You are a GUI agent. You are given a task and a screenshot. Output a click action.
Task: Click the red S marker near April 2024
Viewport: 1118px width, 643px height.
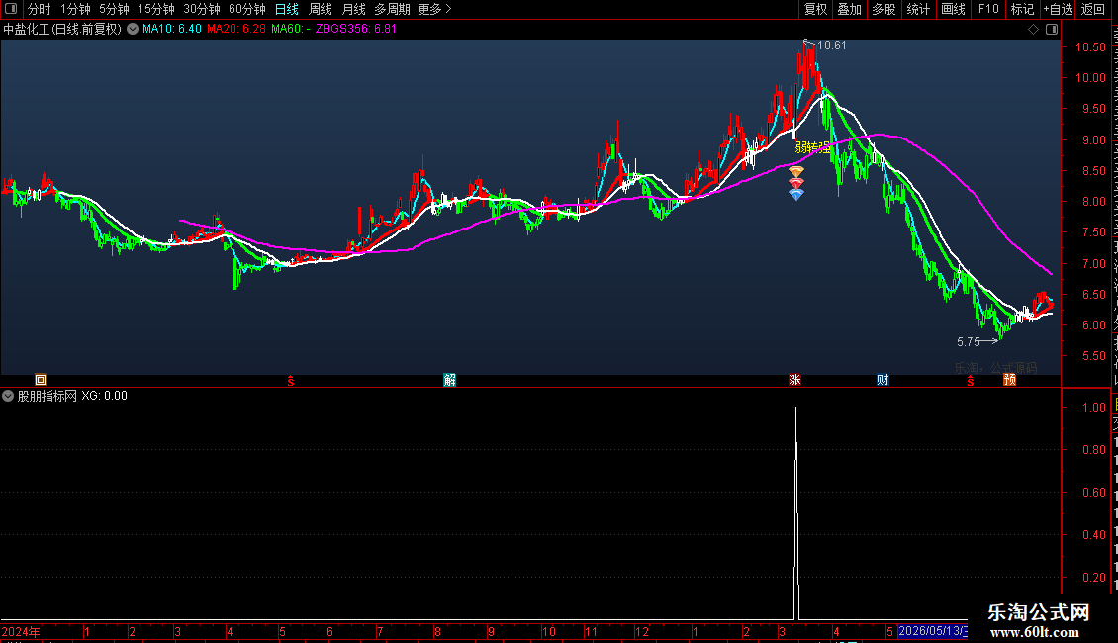(290, 381)
